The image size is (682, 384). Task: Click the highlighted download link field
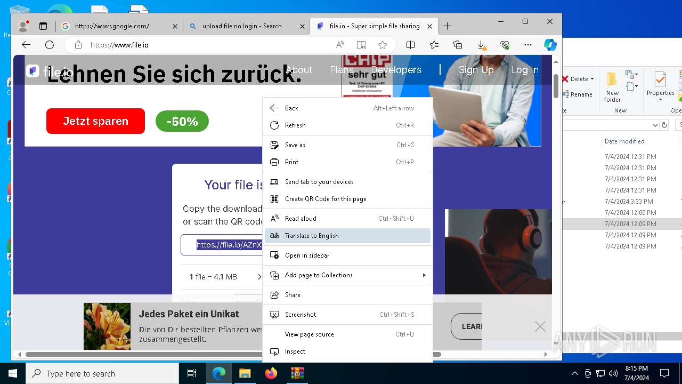(x=222, y=245)
